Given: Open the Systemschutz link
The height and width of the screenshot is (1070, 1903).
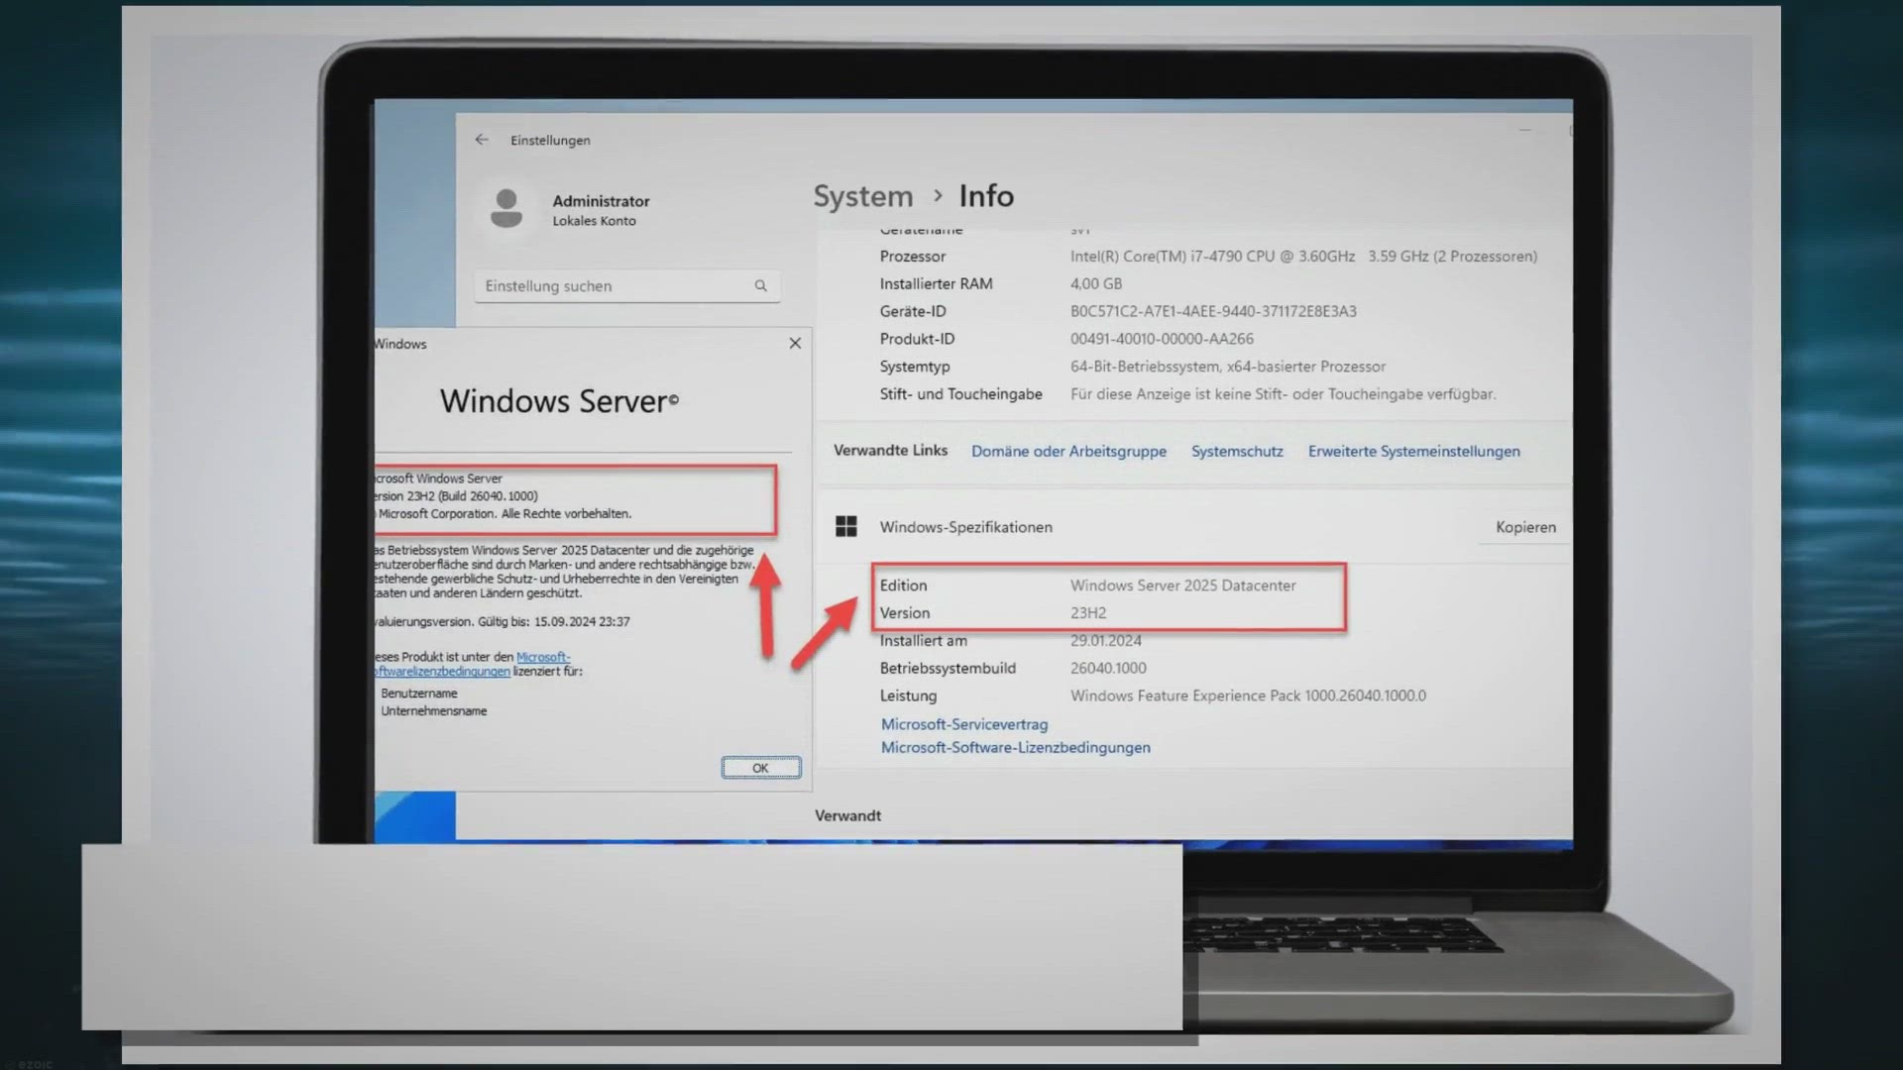Looking at the screenshot, I should (x=1236, y=451).
